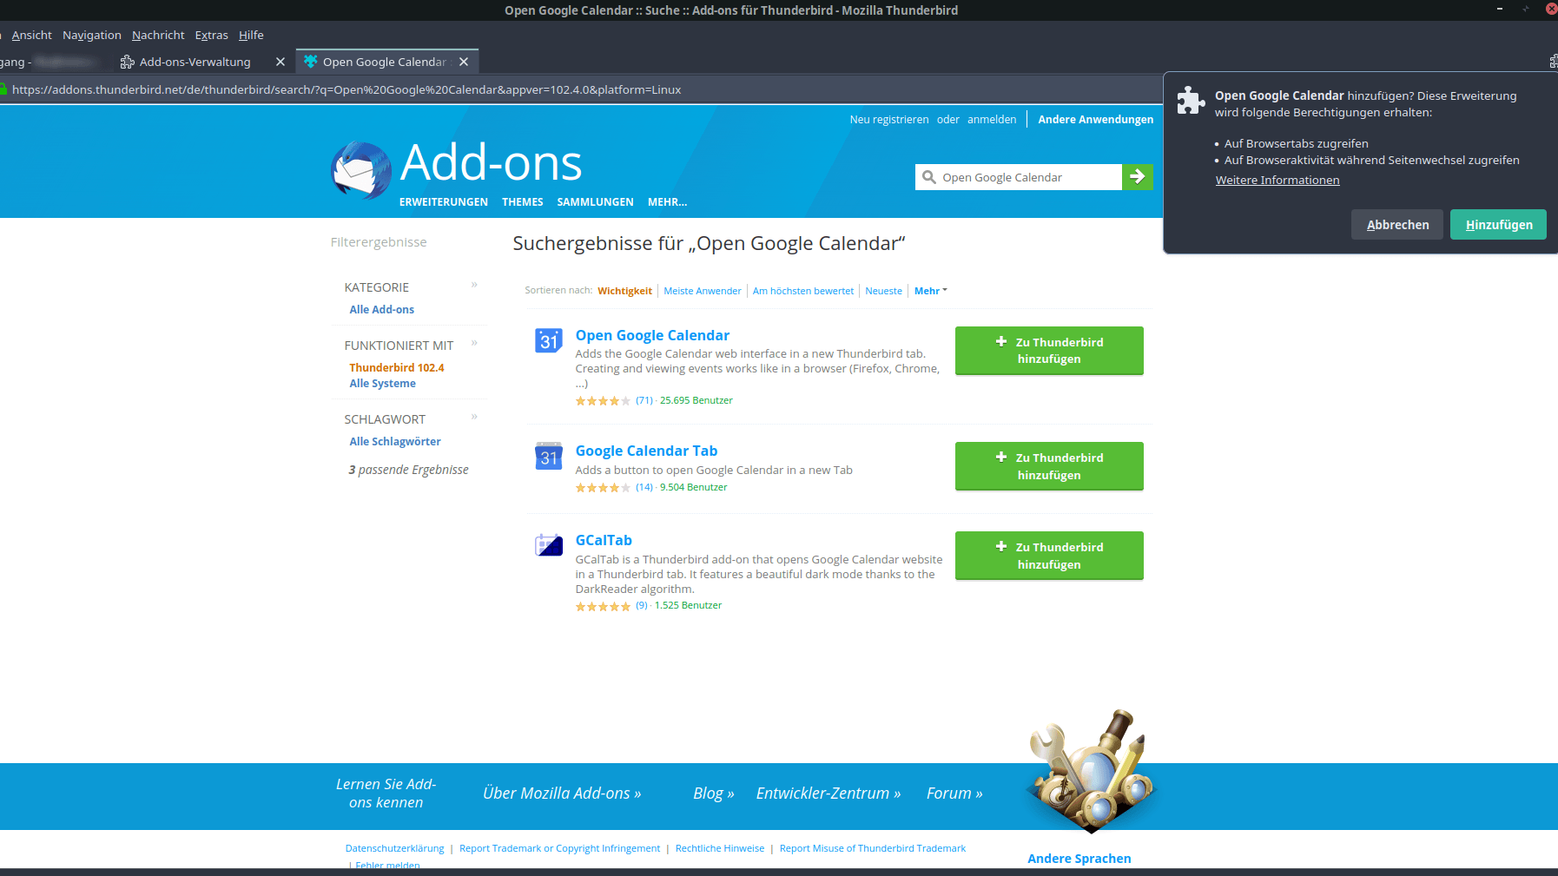Open the Hilfe menu
The image size is (1558, 876).
point(251,35)
